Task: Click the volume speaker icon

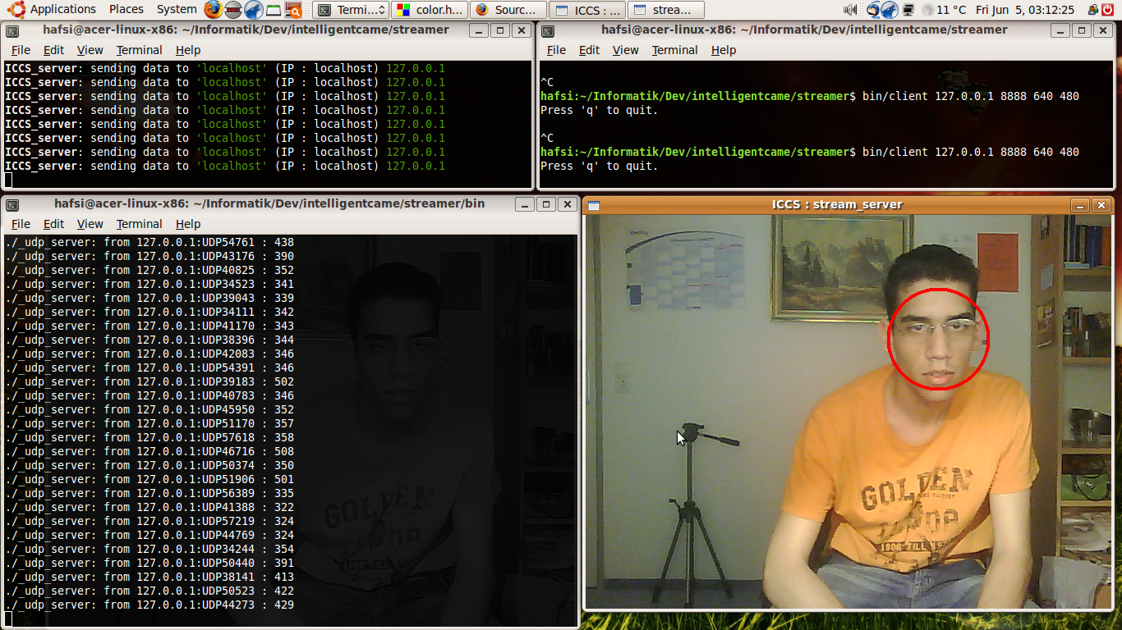Action: coord(849,10)
